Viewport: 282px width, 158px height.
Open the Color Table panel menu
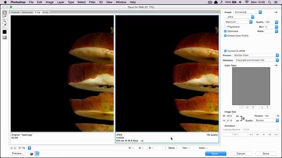(x=276, y=65)
